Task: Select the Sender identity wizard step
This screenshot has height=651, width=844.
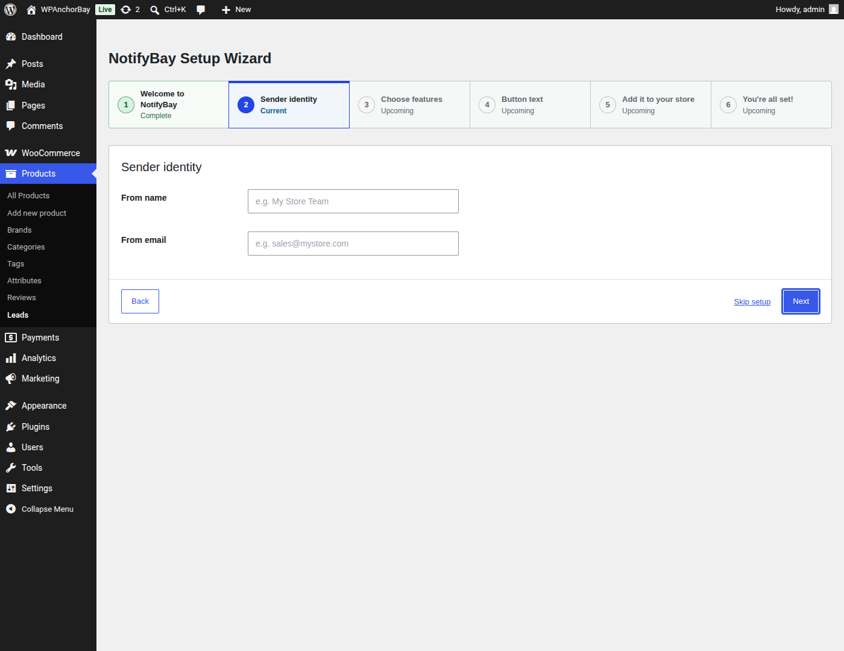Action: 289,105
